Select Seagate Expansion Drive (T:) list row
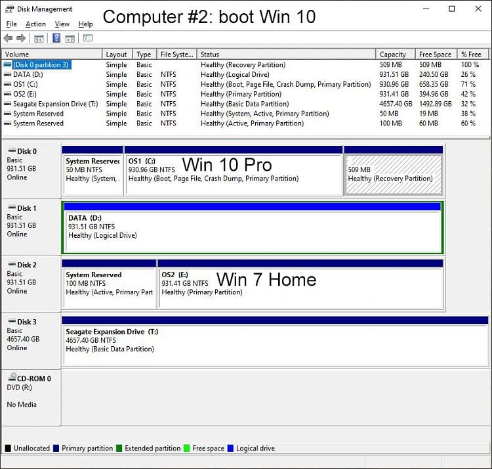Viewport: 492px width, 469px height. click(x=246, y=104)
